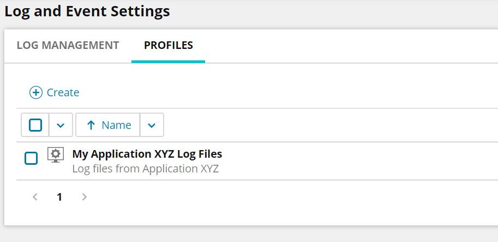Switch to the Log Management tab
The width and height of the screenshot is (498, 242).
coord(68,45)
